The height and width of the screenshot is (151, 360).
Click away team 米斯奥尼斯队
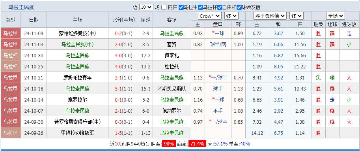(x=172, y=89)
